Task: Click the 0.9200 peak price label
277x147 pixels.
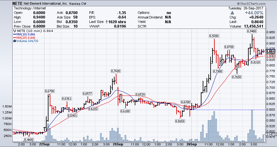Action: pos(214,36)
